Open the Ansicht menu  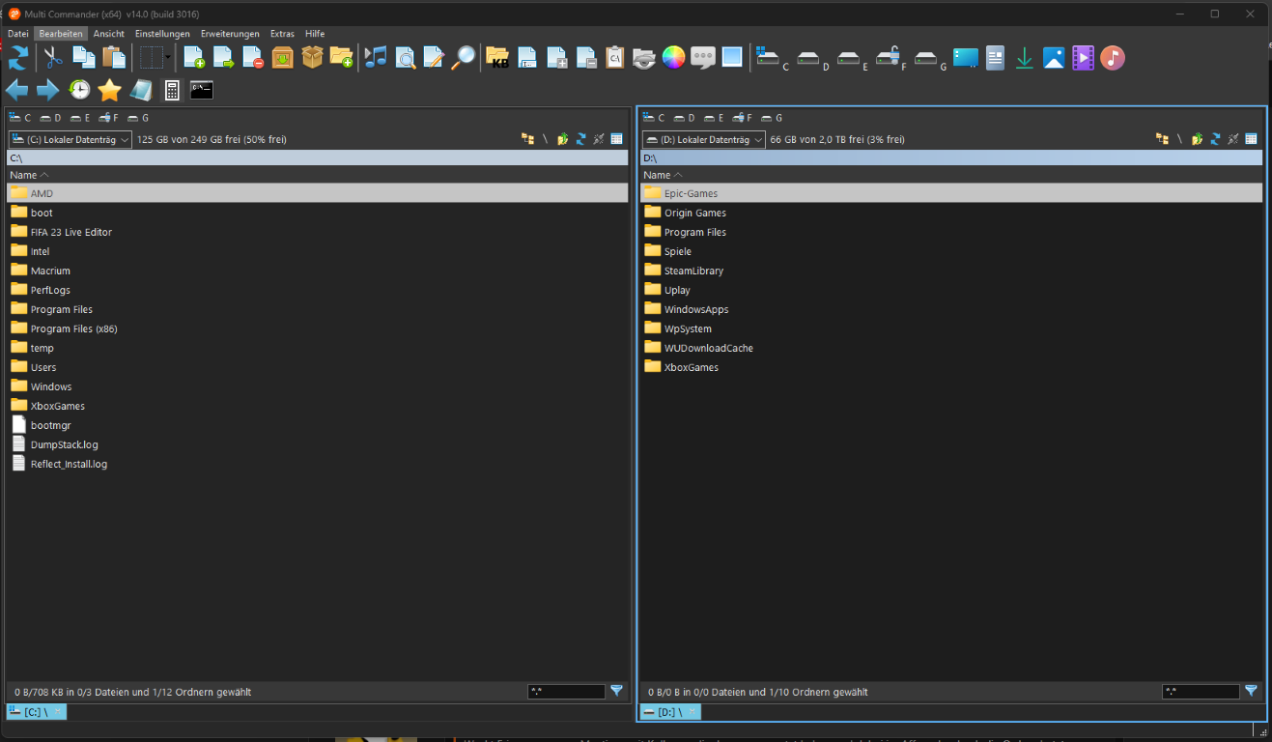coord(109,34)
